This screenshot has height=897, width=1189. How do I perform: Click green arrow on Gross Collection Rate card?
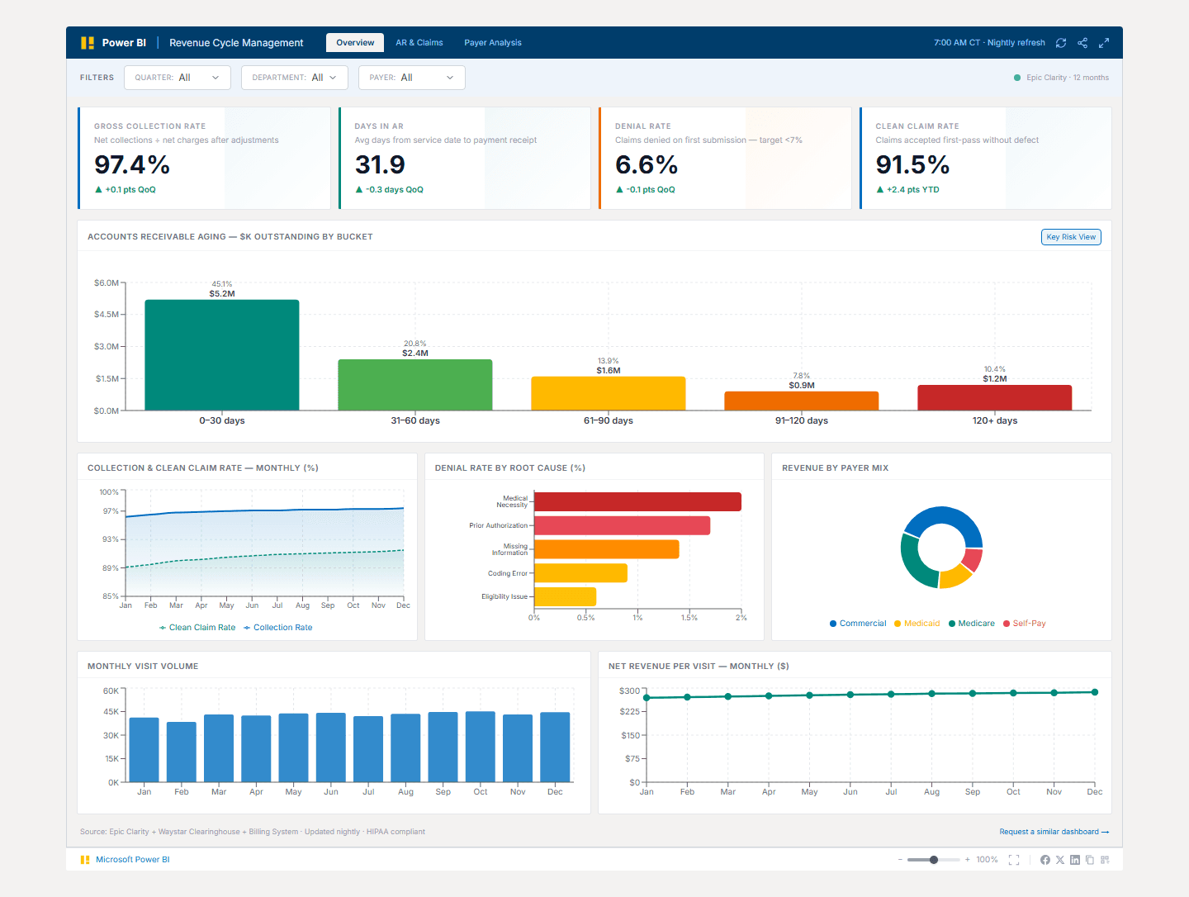click(98, 190)
